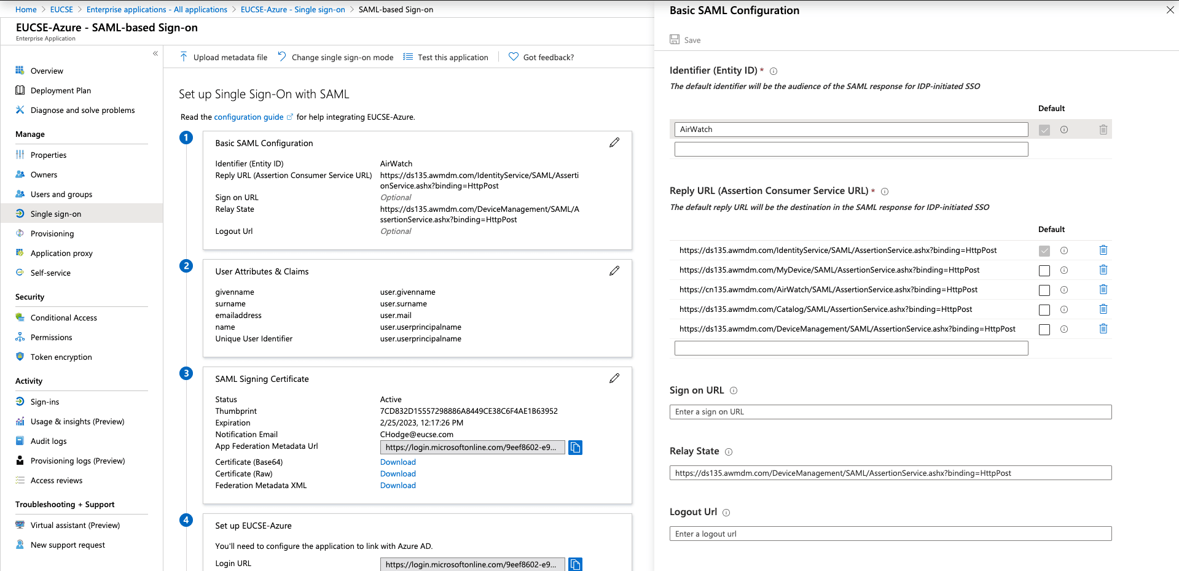Screen dimensions: 1179x571
Task: Open Audit logs under Activity
Action: click(49, 441)
